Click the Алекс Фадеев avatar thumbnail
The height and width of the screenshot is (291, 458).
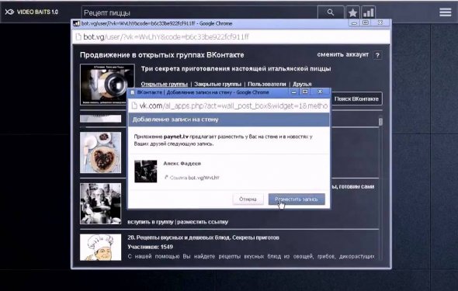[145, 171]
